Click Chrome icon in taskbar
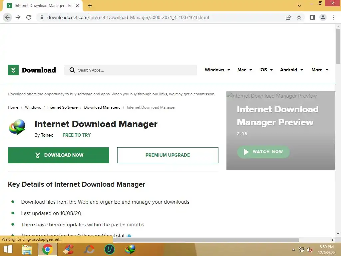Screen dimensions: 341x256 pyautogui.click(x=47, y=249)
